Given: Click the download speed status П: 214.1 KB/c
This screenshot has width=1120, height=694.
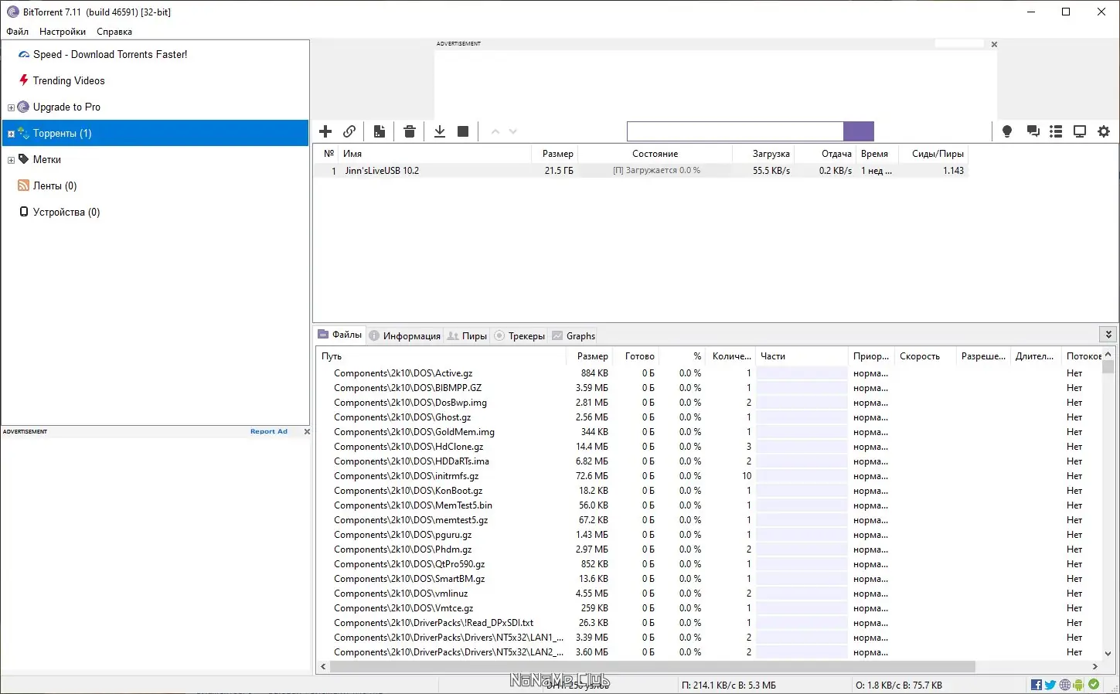Looking at the screenshot, I should click(x=728, y=685).
